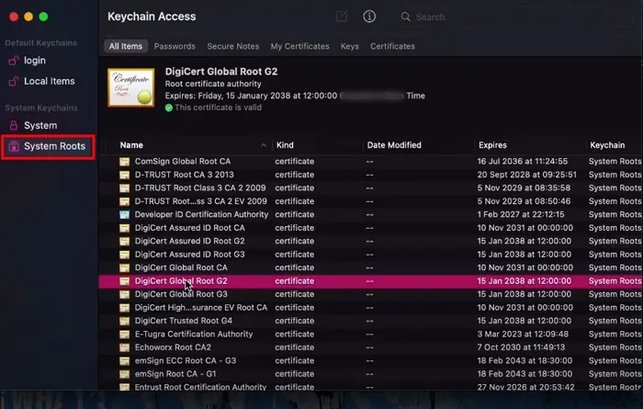Open the Keys tab

[x=349, y=46]
